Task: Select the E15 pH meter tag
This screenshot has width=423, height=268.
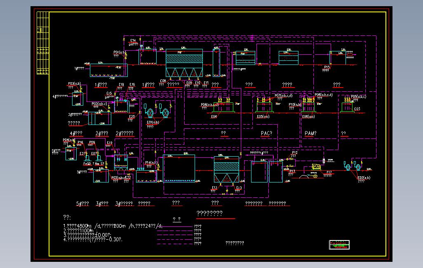Action: click(109, 93)
